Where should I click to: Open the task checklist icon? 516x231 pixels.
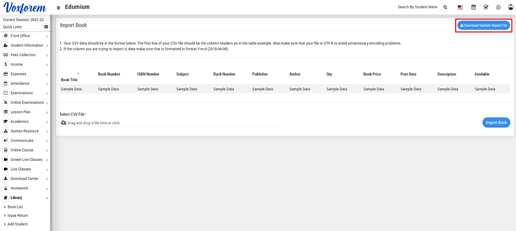tap(486, 7)
